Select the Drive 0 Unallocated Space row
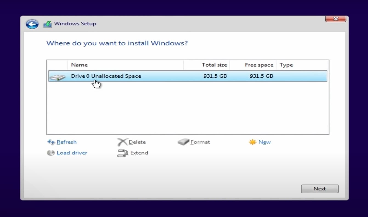Viewport: 368px width, 217px height. [x=188, y=76]
